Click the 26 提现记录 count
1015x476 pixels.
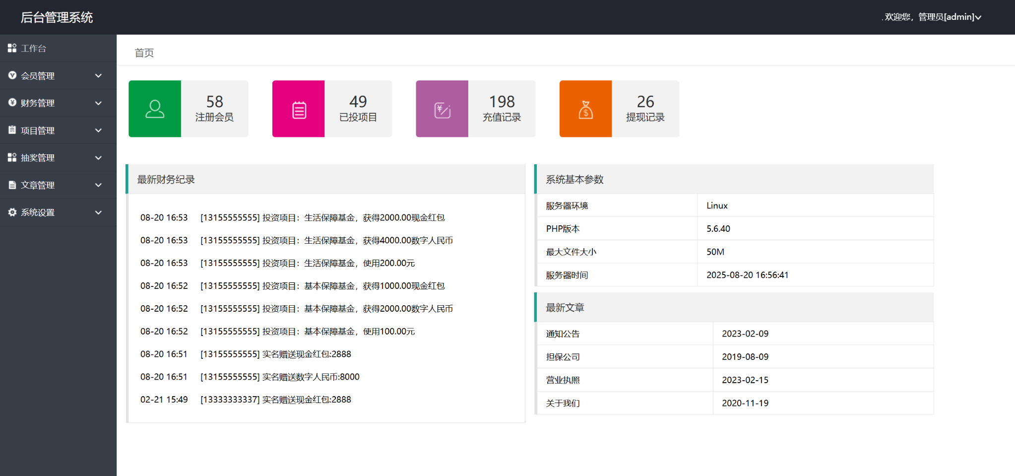click(645, 102)
